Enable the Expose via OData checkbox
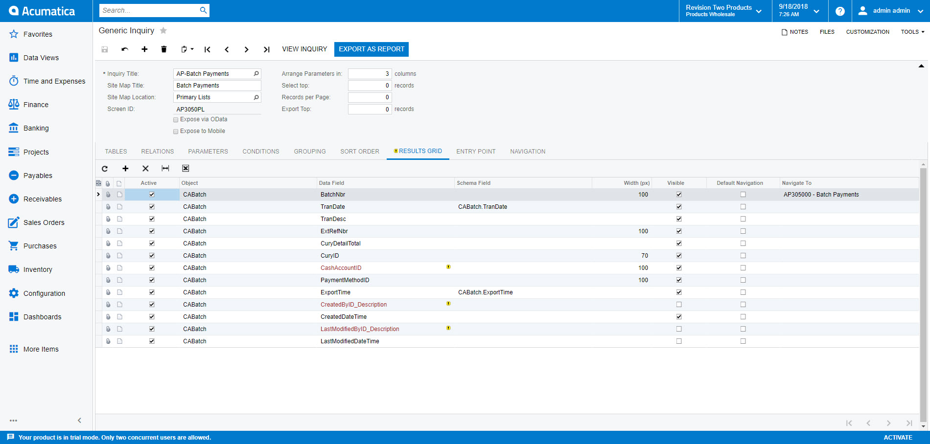The height and width of the screenshot is (444, 930). [176, 120]
